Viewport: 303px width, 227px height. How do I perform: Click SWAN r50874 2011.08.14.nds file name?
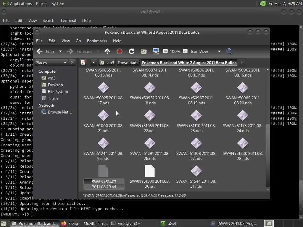coord(150,73)
